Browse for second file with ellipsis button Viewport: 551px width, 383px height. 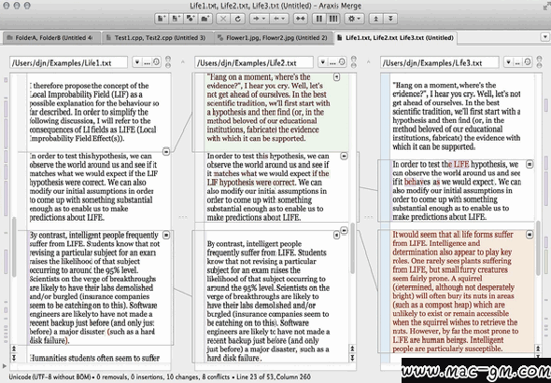point(332,62)
